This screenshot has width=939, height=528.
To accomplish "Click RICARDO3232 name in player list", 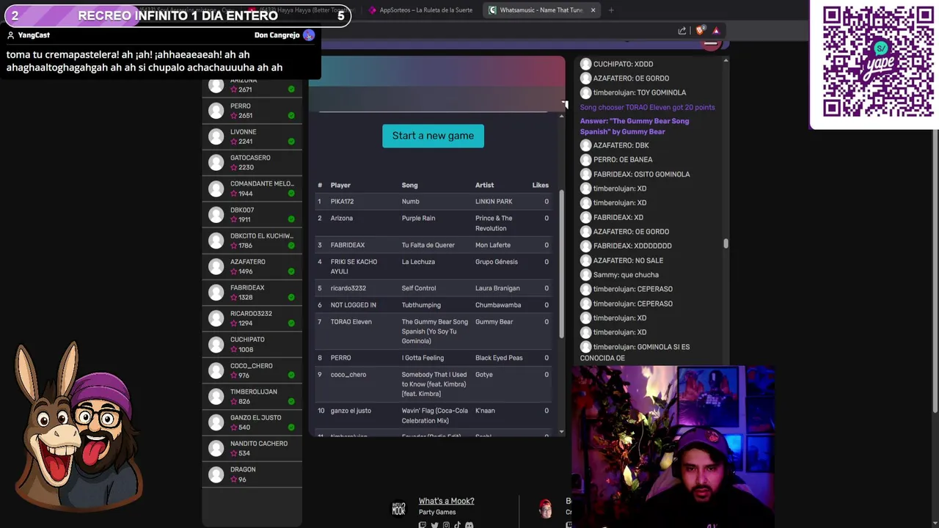I will pyautogui.click(x=251, y=314).
